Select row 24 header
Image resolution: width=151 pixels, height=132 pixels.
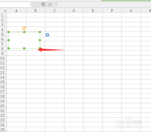pyautogui.click(x=3, y=125)
